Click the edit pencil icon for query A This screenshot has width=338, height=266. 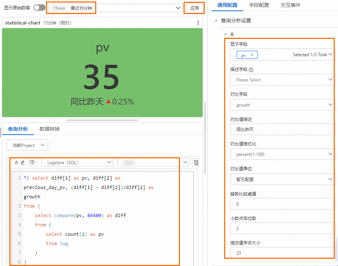coord(23,162)
